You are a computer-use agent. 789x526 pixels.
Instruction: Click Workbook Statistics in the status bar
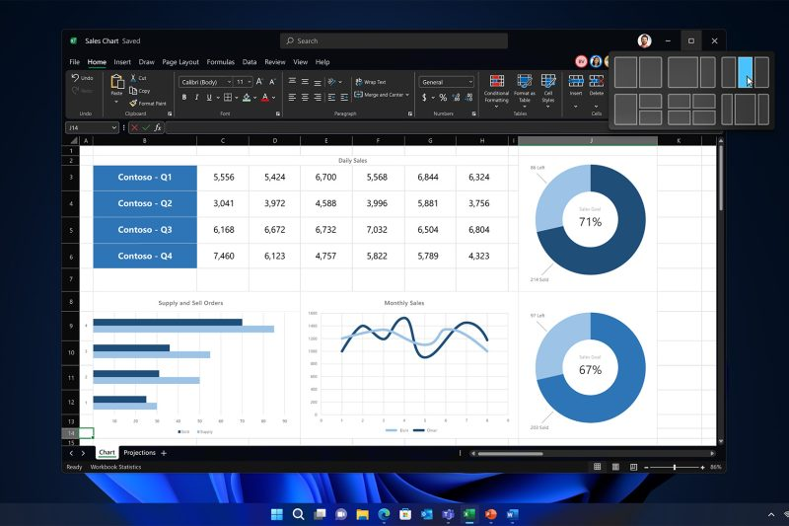116,467
